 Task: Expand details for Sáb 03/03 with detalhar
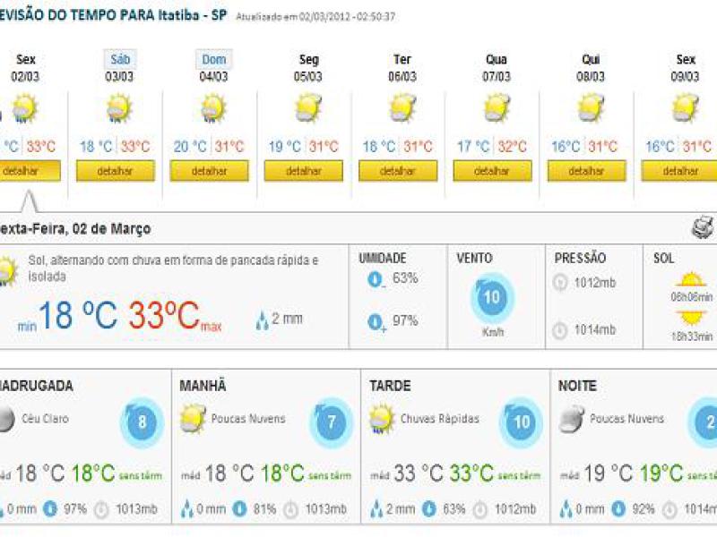(x=115, y=171)
